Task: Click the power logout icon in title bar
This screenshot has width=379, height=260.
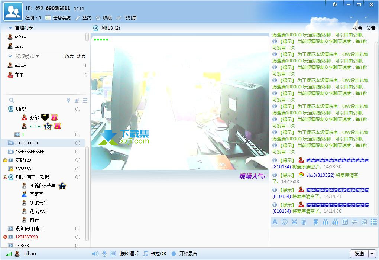Action: [335, 4]
